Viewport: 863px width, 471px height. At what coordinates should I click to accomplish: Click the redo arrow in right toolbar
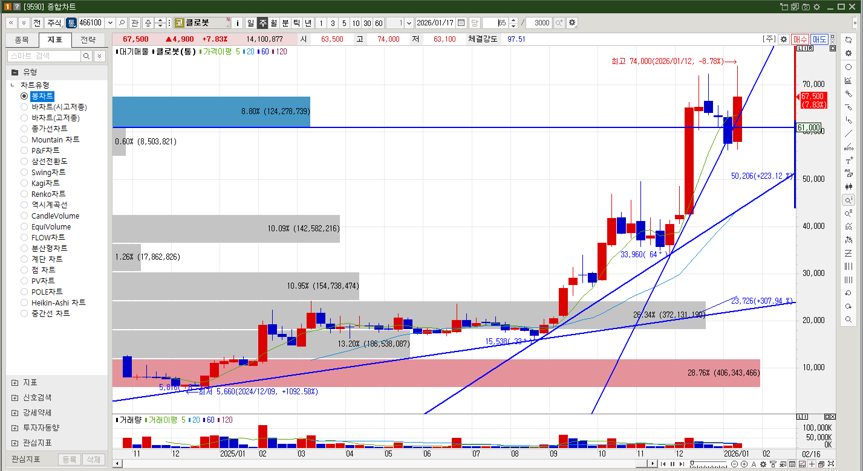tap(848, 306)
